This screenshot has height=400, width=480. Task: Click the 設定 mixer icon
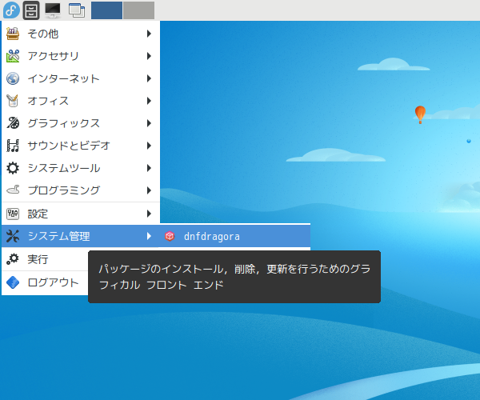pos(13,214)
